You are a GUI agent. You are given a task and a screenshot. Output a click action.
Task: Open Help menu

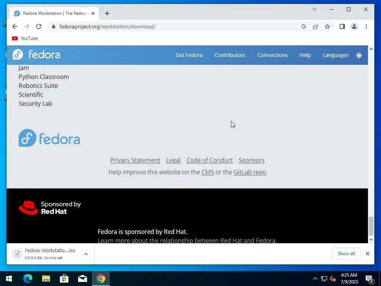click(305, 55)
